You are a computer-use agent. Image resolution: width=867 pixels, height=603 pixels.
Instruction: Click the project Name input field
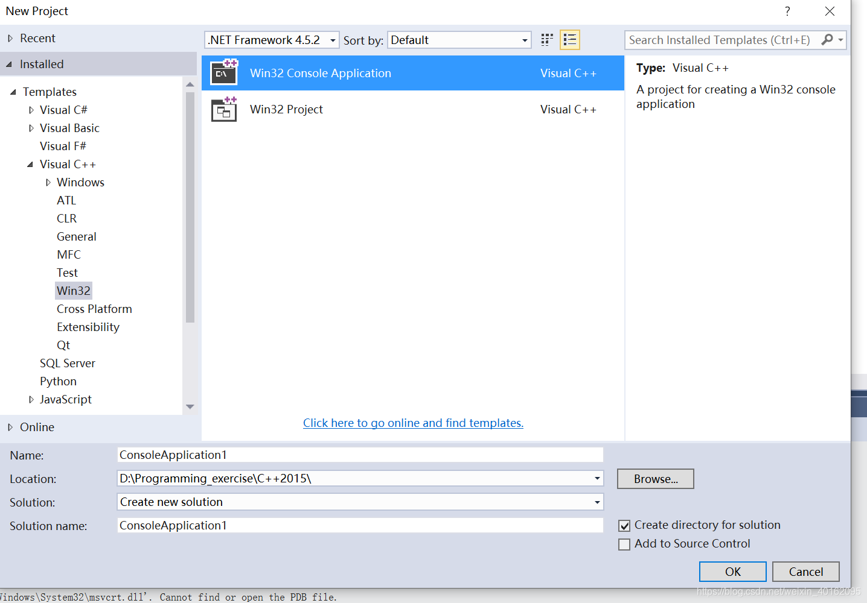point(360,455)
